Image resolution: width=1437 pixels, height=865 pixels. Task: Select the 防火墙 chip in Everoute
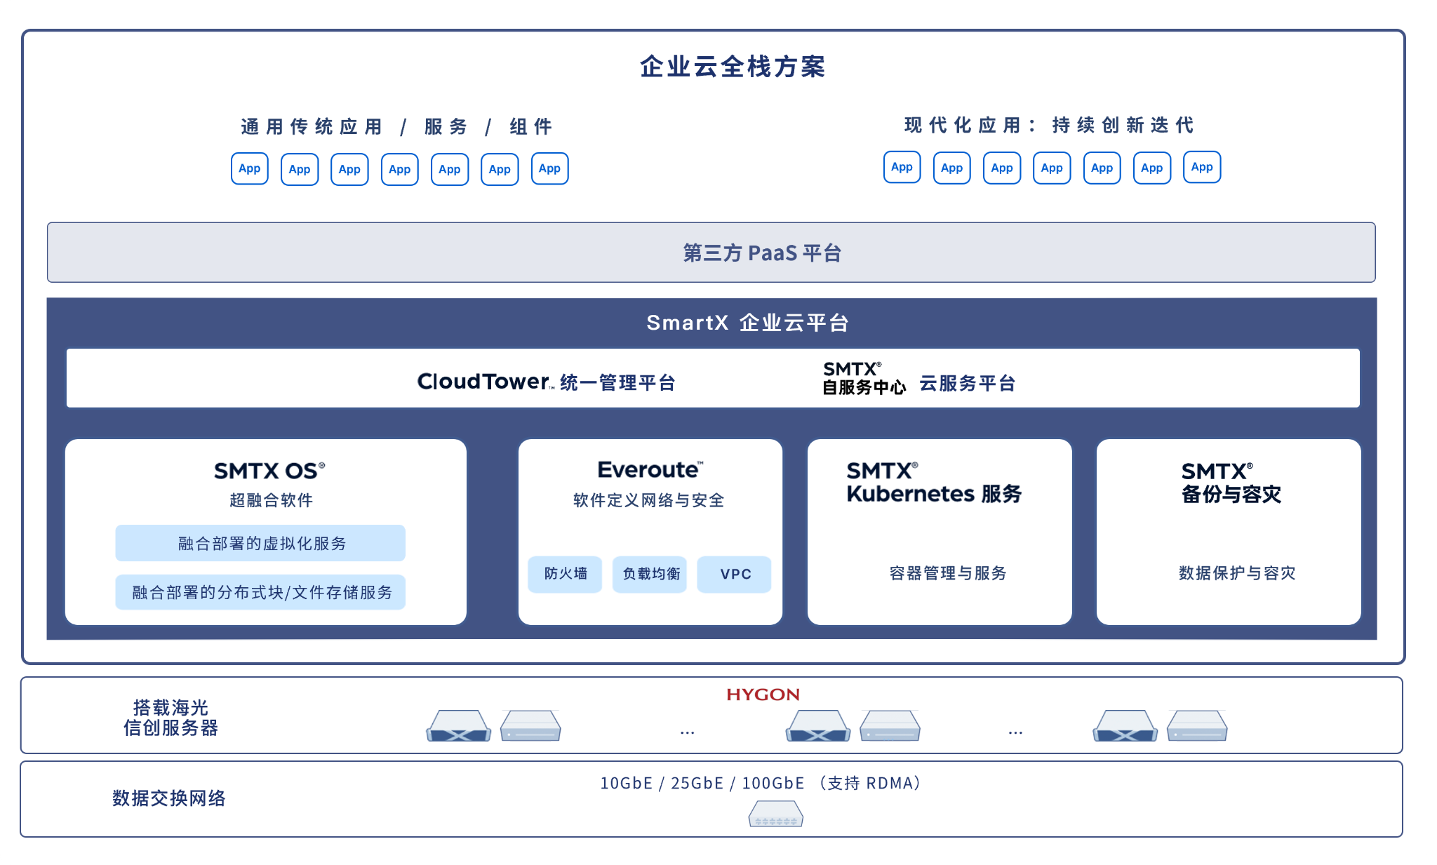tap(565, 574)
